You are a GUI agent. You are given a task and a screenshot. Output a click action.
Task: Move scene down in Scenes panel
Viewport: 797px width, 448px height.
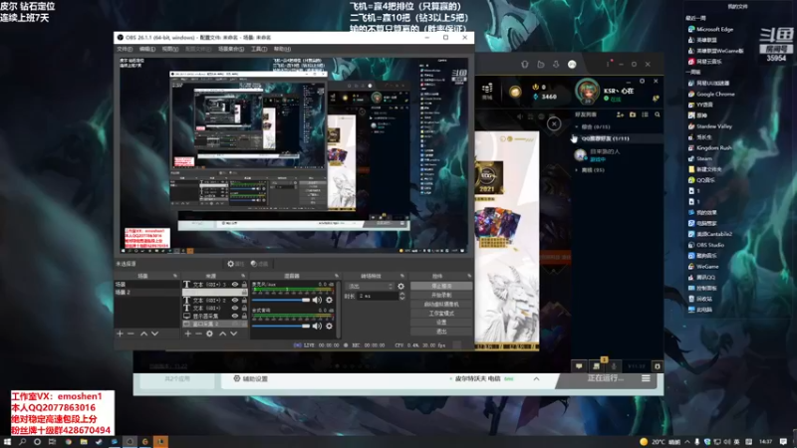coord(155,334)
